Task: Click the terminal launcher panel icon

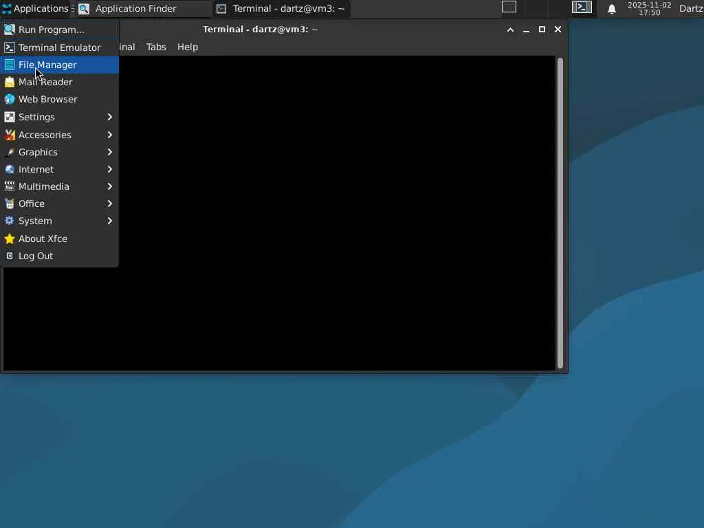Action: coord(582,7)
